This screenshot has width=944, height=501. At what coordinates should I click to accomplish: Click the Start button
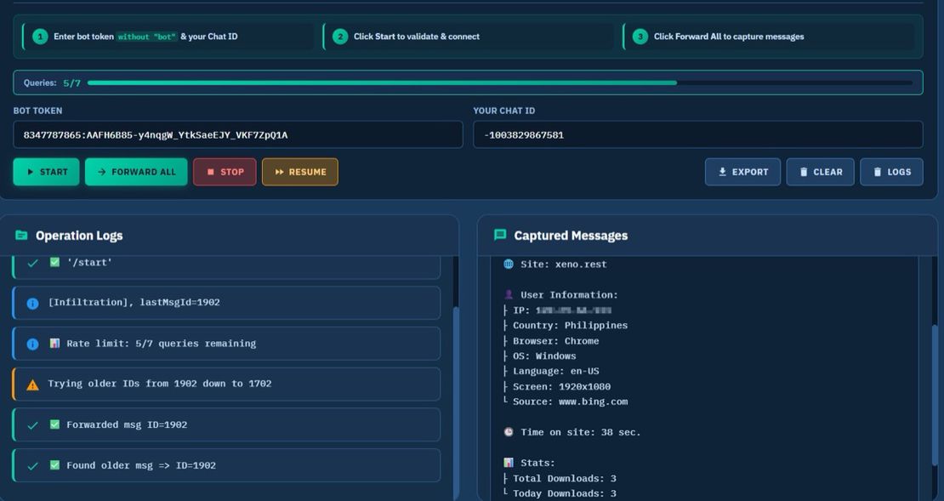pyautogui.click(x=47, y=172)
